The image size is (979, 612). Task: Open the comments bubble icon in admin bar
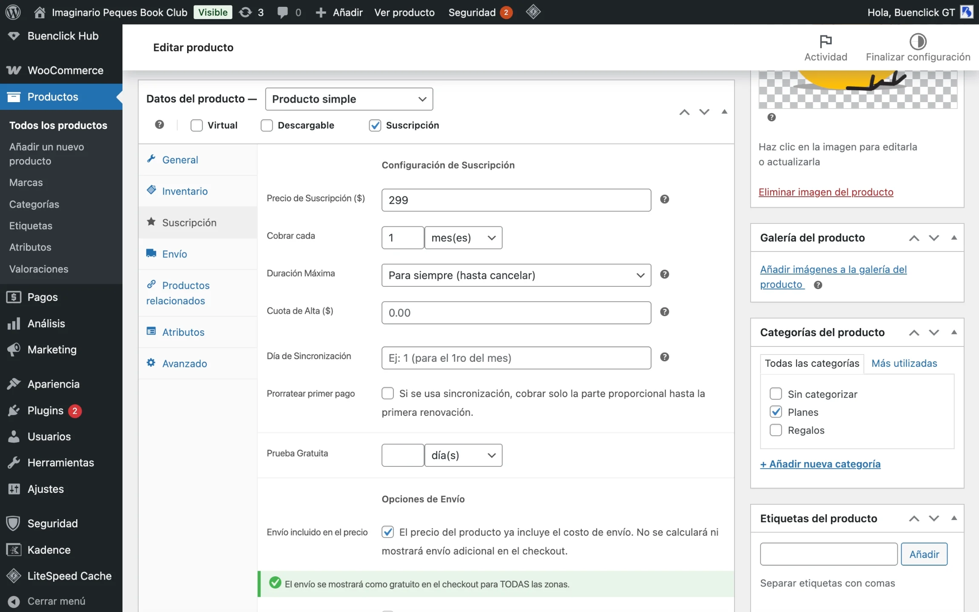(282, 12)
